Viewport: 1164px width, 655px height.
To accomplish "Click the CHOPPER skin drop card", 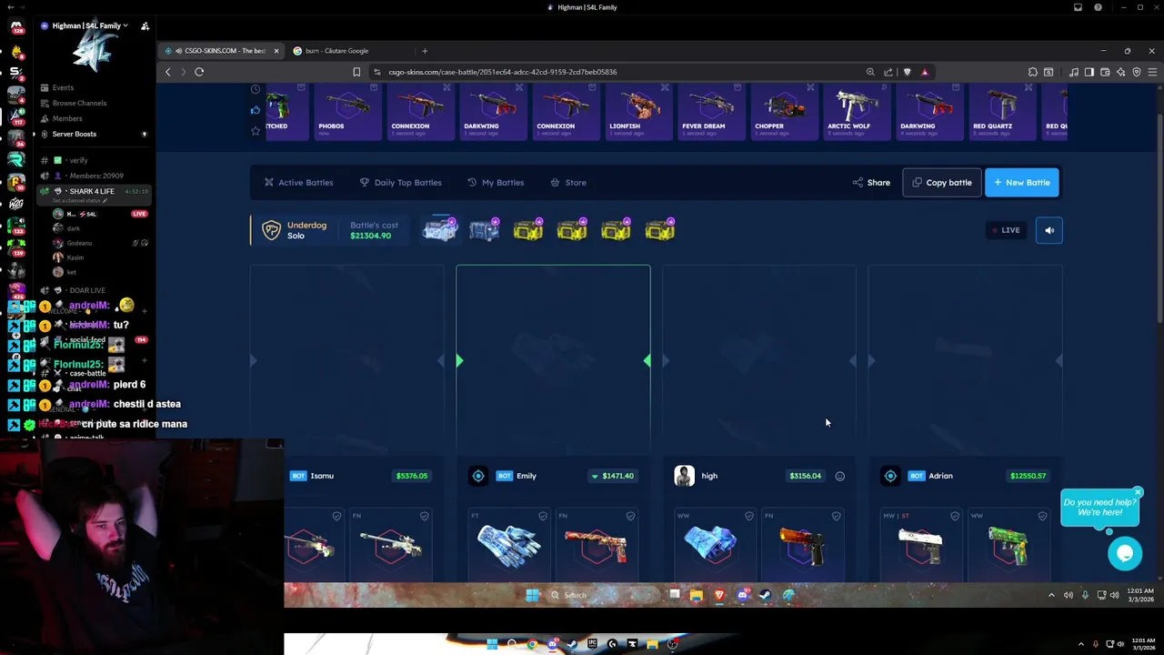I will click(784, 111).
